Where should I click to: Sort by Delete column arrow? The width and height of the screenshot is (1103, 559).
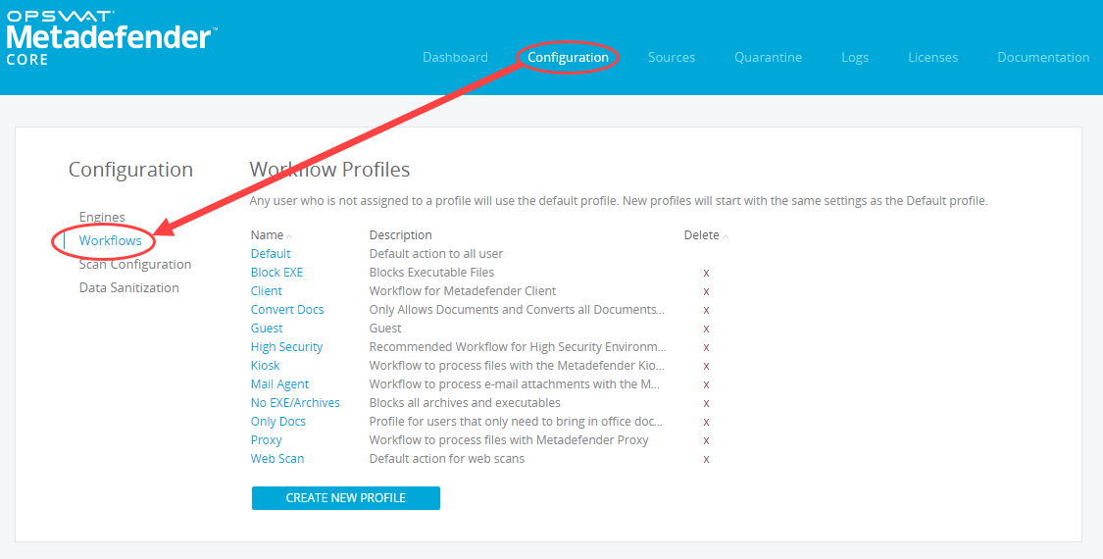click(x=726, y=235)
